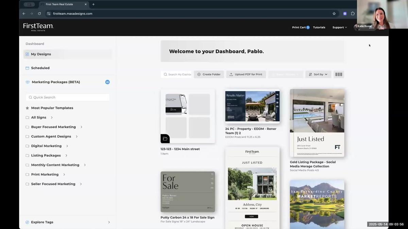Viewport: 408px width, 229px height.
Task: Click the Monthly Content Marketing folder icon
Action: point(27,165)
